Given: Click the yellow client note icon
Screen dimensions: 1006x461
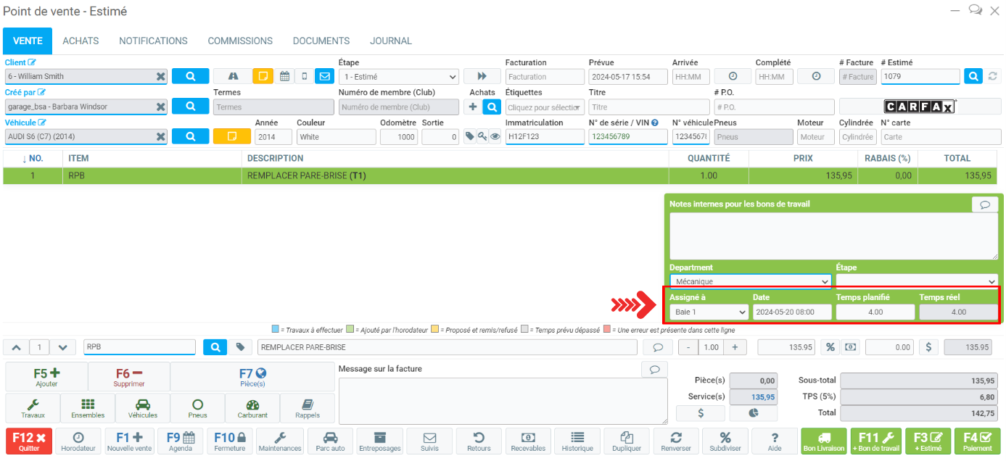Looking at the screenshot, I should (263, 76).
